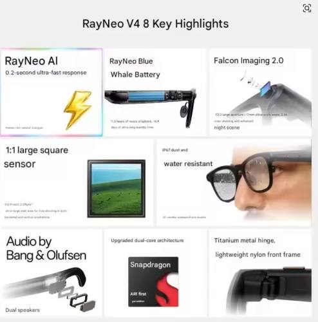Click 'Bang & Olufsen' heading line
The width and height of the screenshot is (318, 322).
tap(46, 255)
